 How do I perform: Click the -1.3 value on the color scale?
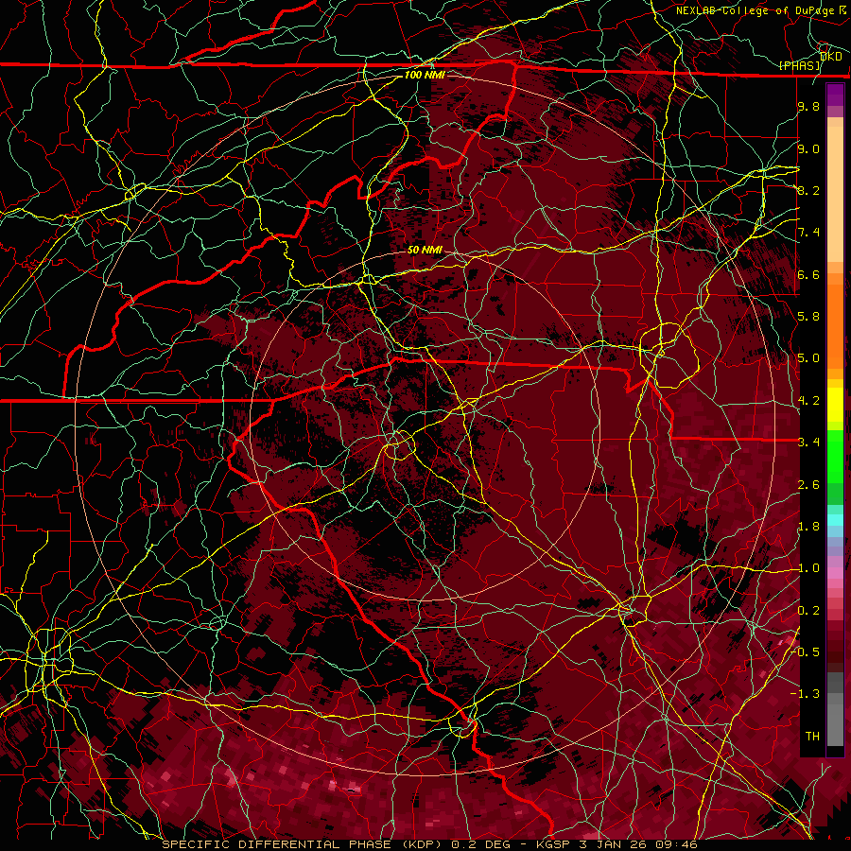[x=806, y=694]
